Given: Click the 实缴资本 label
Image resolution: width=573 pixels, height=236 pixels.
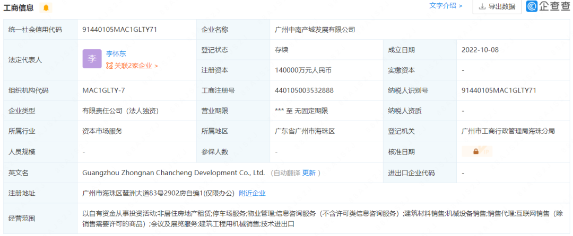Looking at the screenshot, I should [x=401, y=70].
